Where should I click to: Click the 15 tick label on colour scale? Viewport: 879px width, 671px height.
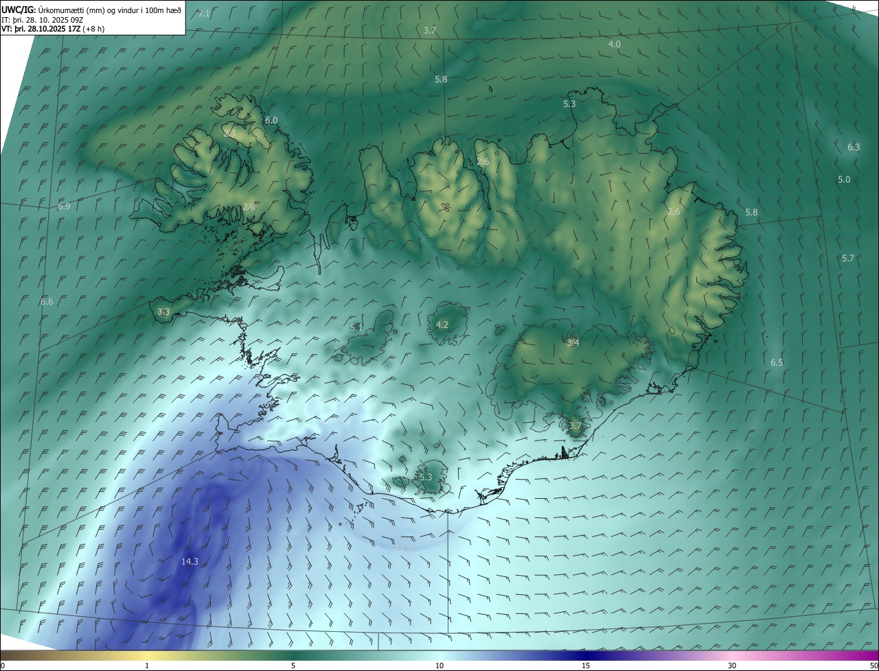tap(586, 666)
